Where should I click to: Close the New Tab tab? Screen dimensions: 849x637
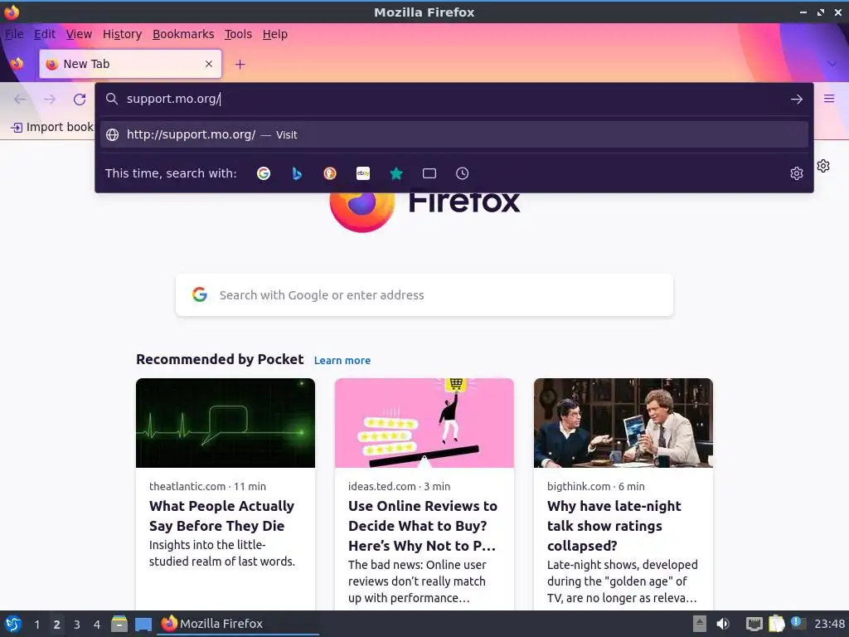pos(208,64)
